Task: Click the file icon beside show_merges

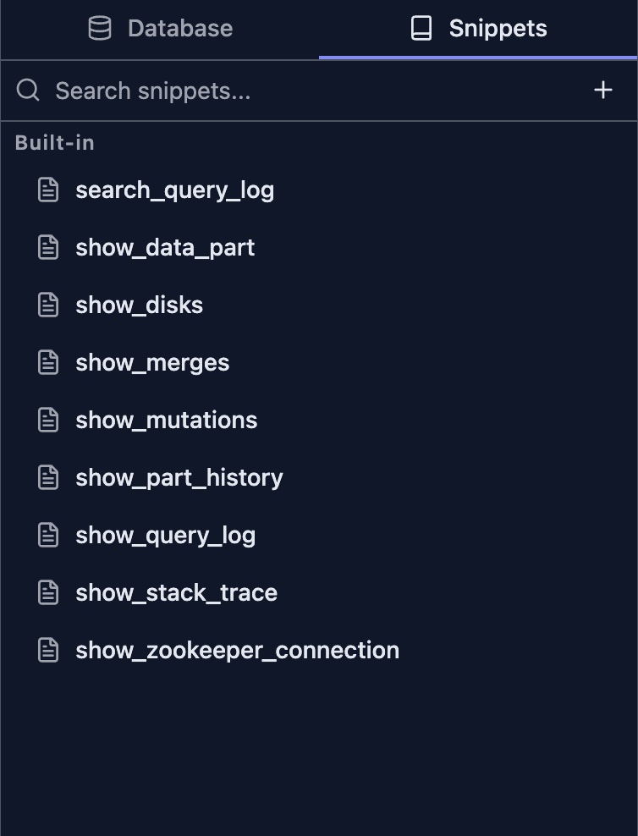Action: click(49, 362)
